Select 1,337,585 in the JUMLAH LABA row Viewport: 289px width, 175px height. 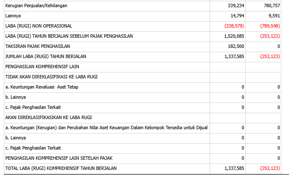[x=233, y=56]
